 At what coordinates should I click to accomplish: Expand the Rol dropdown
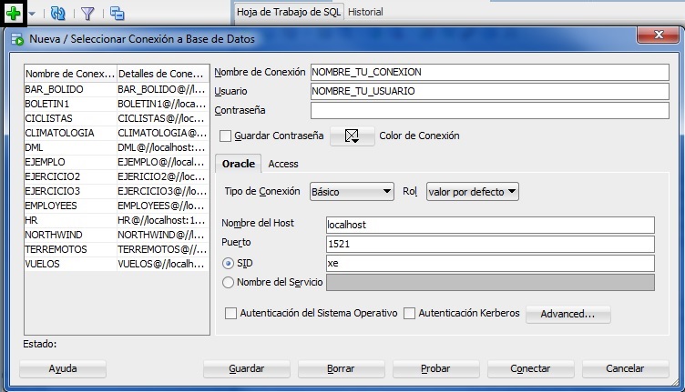472,192
